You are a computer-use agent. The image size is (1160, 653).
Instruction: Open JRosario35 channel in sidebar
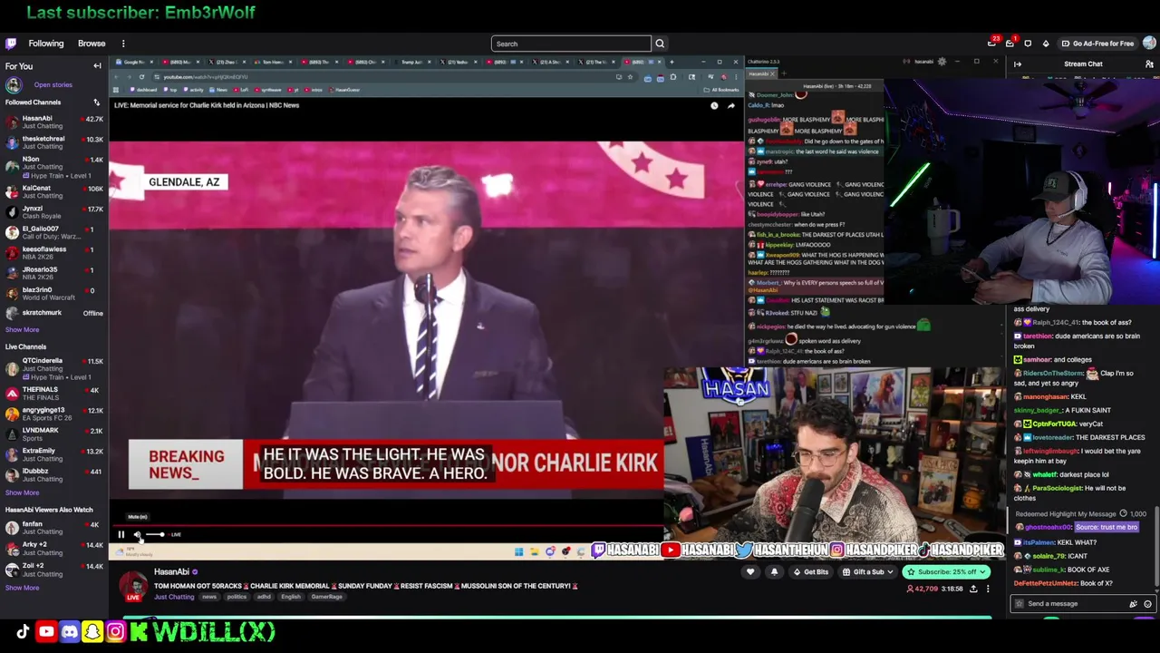(x=54, y=273)
